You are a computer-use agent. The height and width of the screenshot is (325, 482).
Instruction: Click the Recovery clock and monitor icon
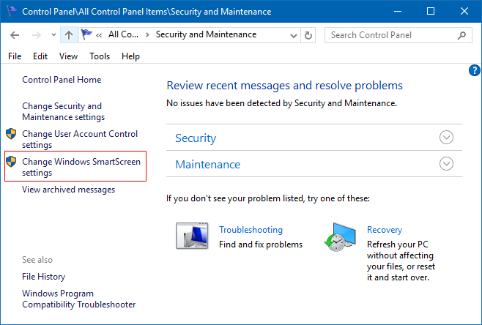tap(340, 237)
